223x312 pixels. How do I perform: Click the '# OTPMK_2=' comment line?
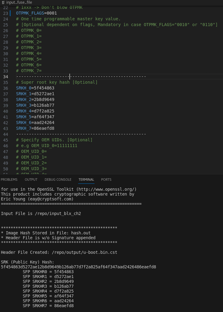tap(29, 42)
